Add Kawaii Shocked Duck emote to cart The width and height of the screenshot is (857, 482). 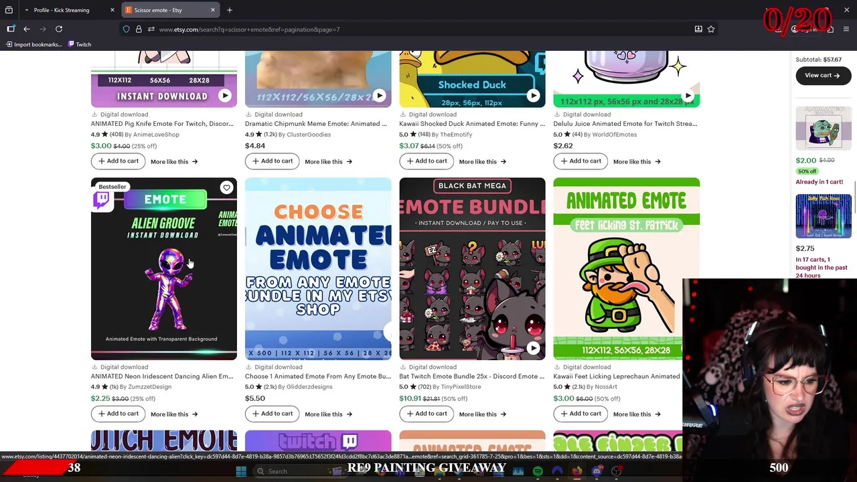click(426, 161)
